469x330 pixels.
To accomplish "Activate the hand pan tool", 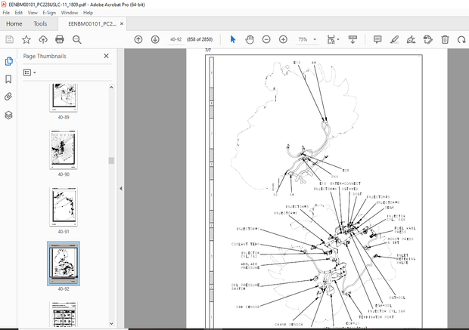I will click(250, 39).
